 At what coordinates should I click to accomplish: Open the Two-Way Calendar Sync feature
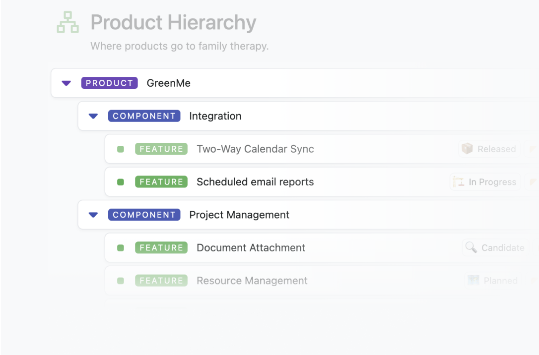pyautogui.click(x=255, y=149)
